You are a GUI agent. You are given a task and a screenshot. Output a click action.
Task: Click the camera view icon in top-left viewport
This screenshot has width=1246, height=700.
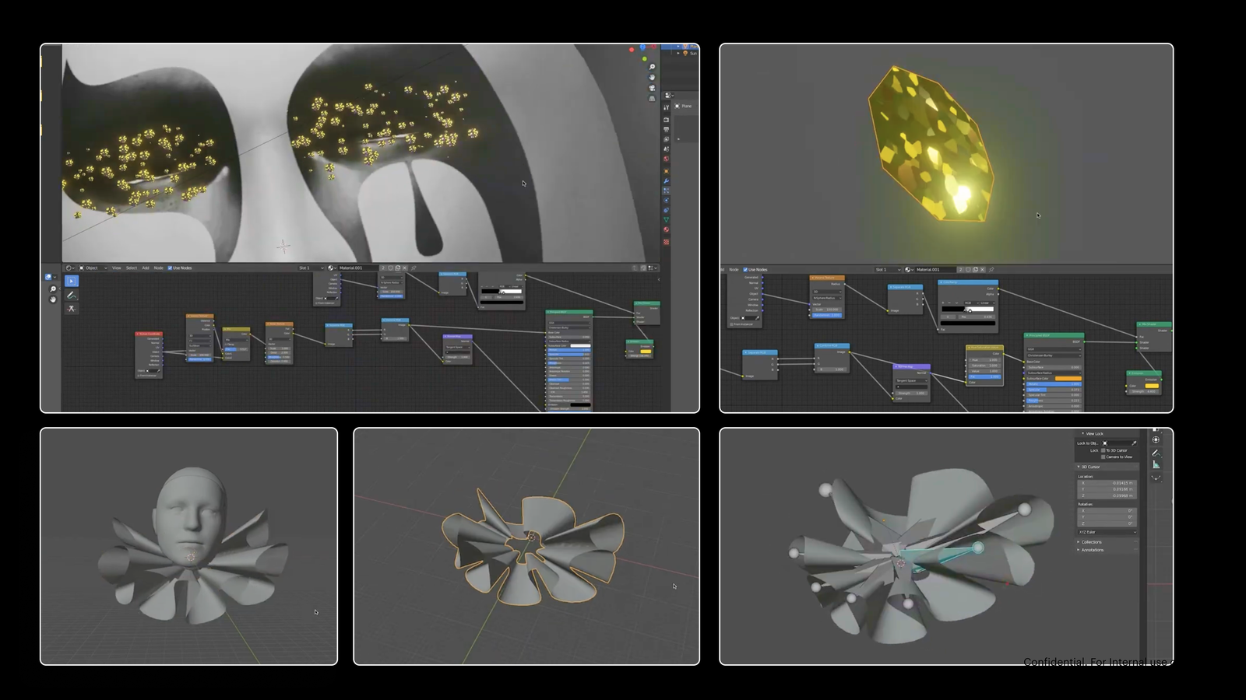(x=652, y=88)
